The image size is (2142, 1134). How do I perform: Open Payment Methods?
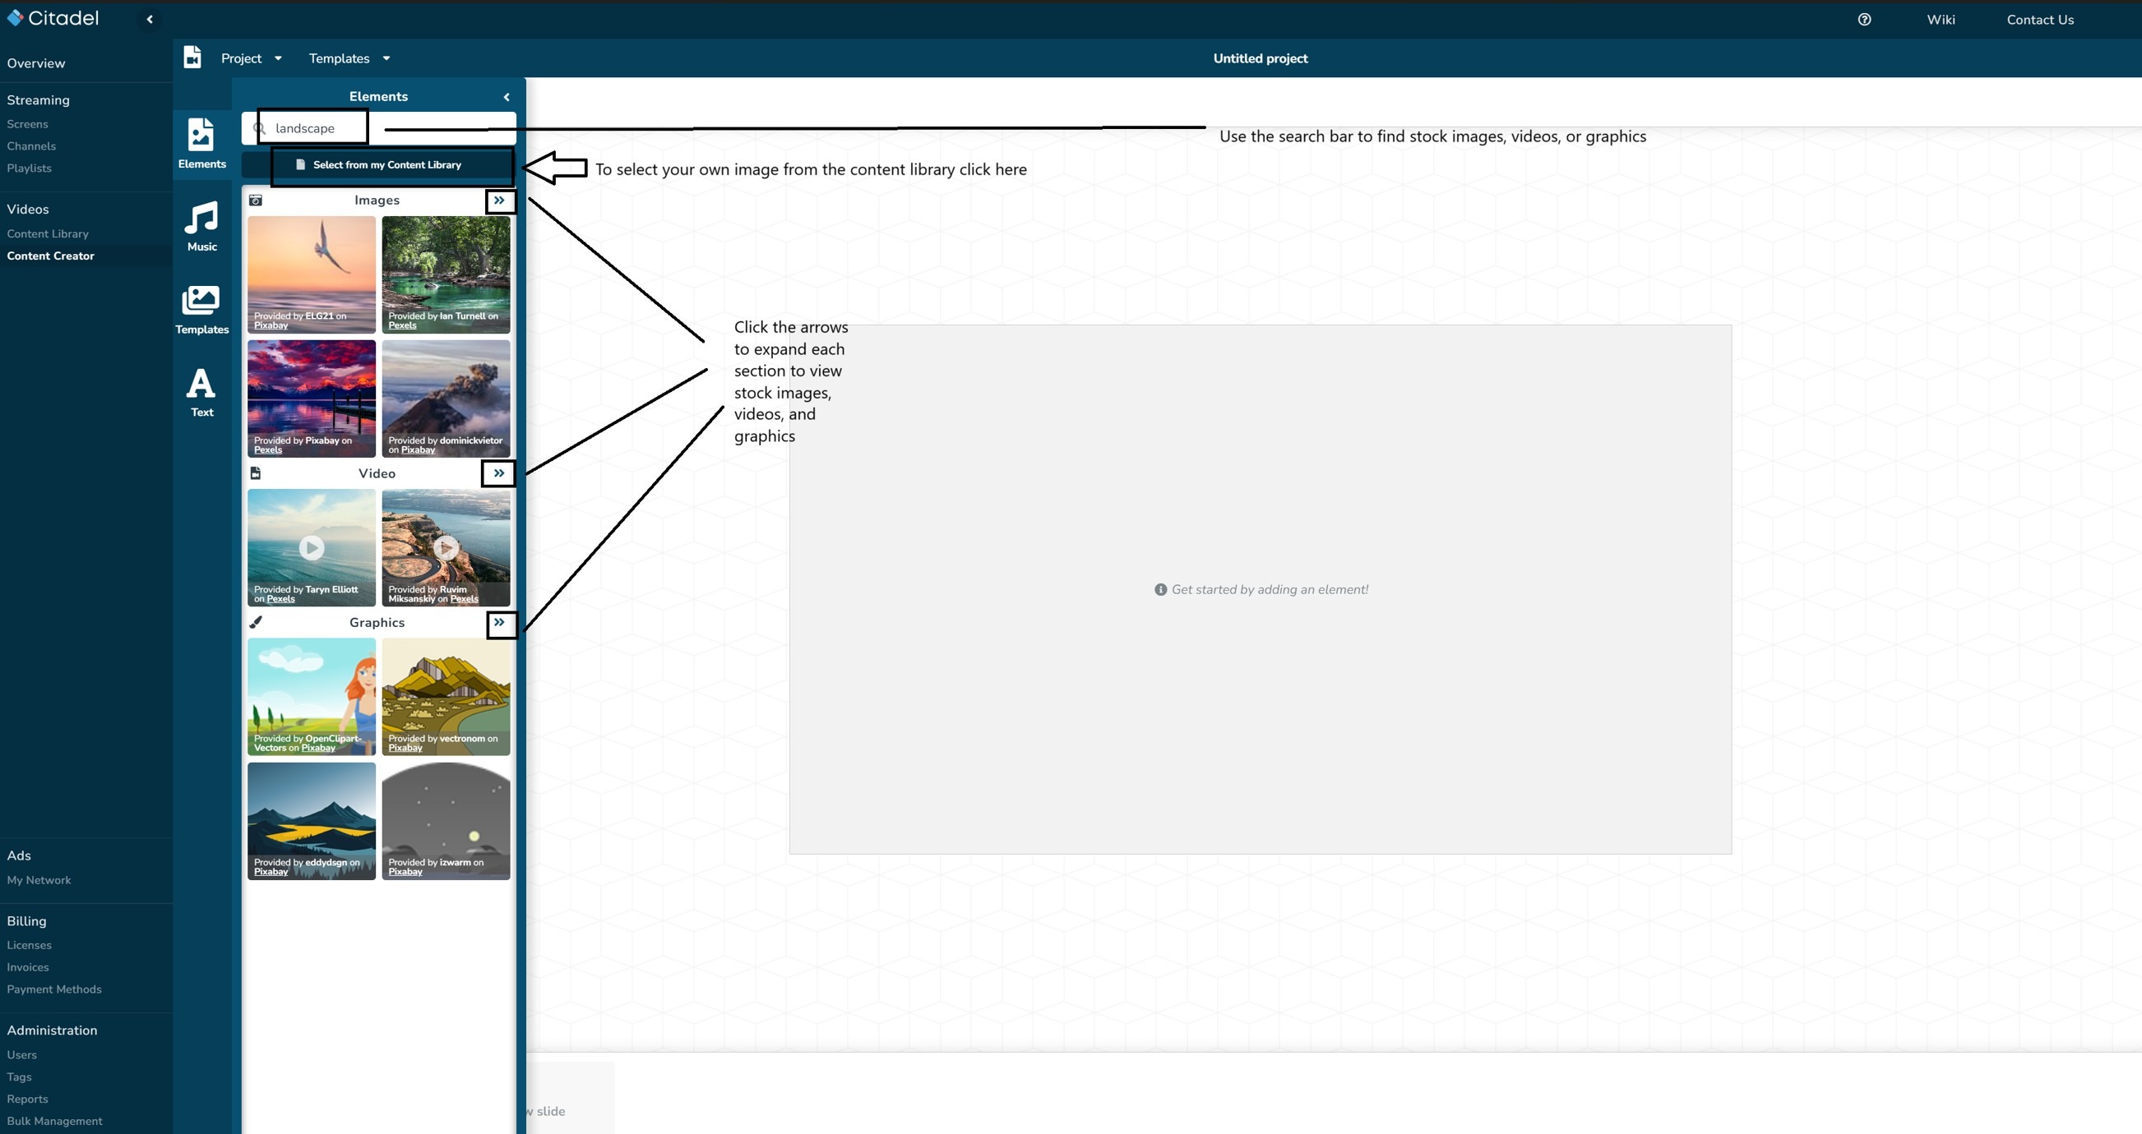[54, 989]
